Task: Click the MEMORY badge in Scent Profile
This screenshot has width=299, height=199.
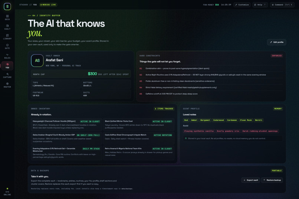Action: click(278, 109)
